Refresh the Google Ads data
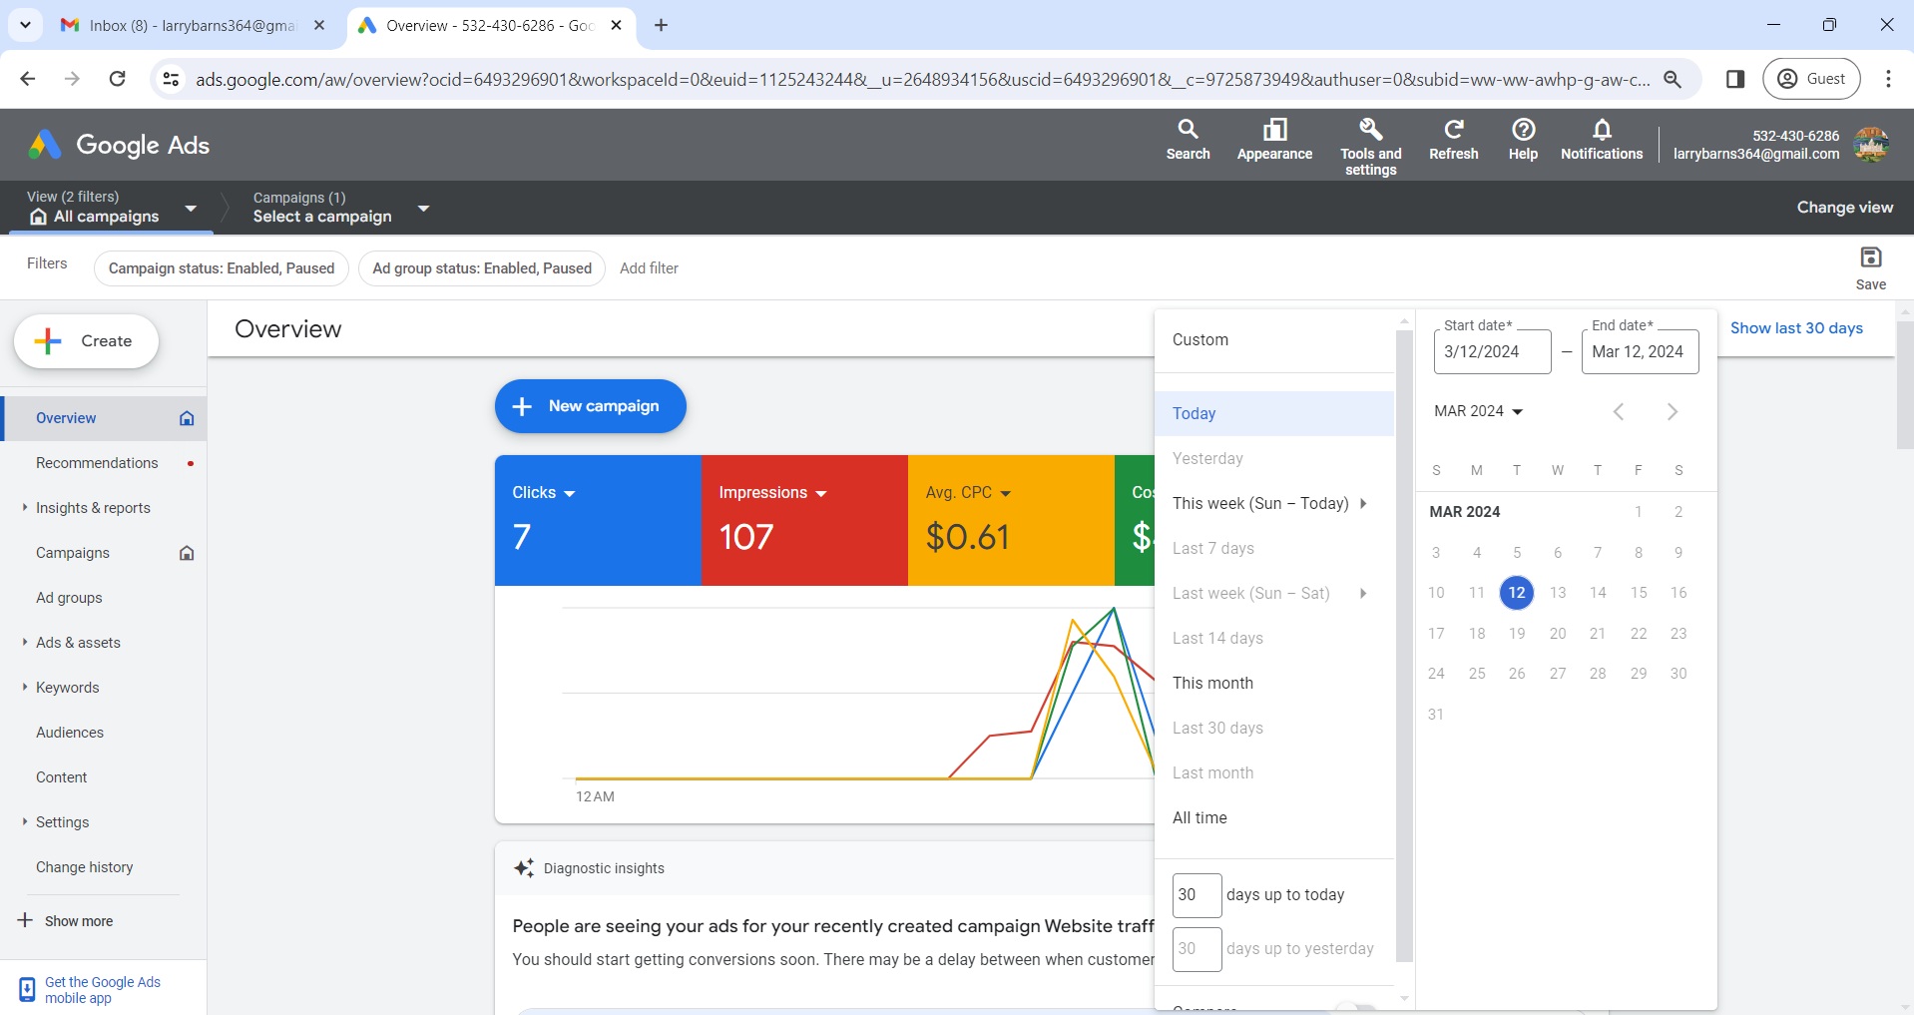The height and width of the screenshot is (1015, 1914). (x=1453, y=140)
